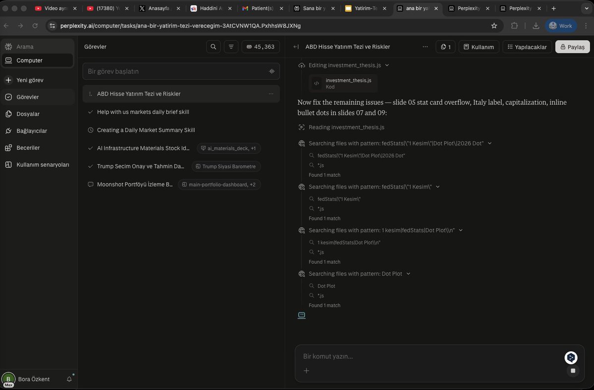Collapse Searching files with pattern: Dot Plot
Image resolution: width=594 pixels, height=390 pixels.
tap(408, 274)
